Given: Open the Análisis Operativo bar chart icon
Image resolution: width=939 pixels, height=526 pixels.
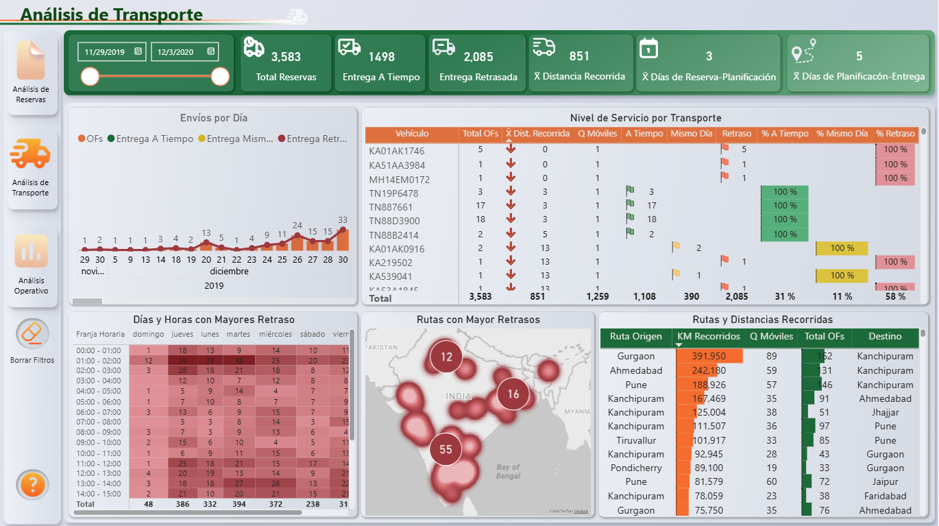Looking at the screenshot, I should pyautogui.click(x=31, y=252).
